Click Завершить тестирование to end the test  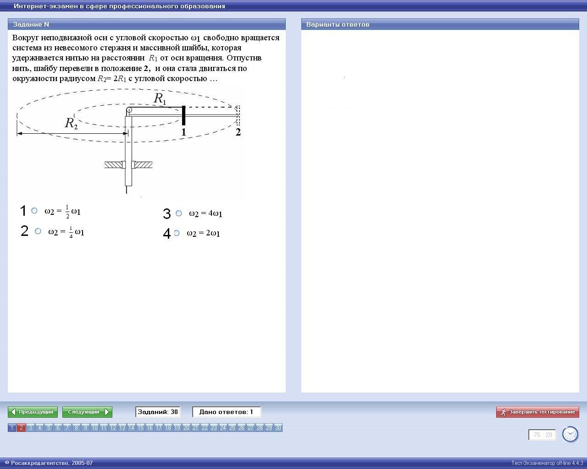click(x=537, y=412)
